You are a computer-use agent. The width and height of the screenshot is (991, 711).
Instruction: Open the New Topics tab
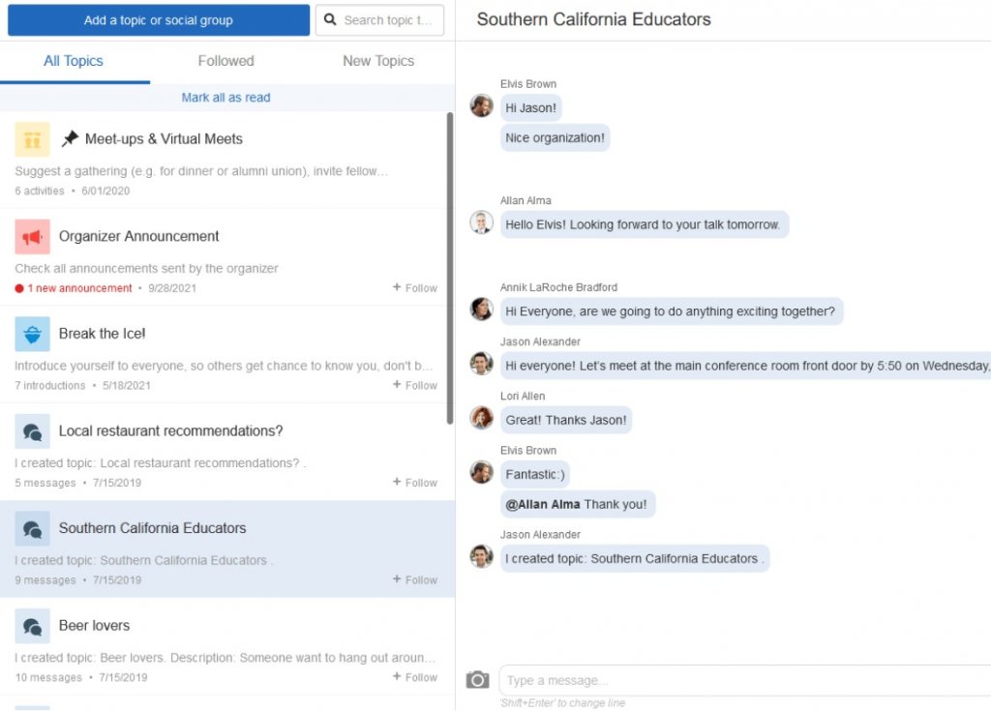[377, 61]
